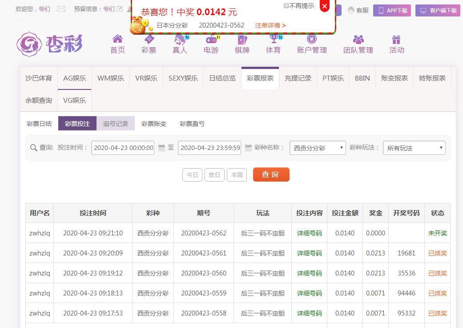
Task: Click the 首页 home icon
Action: click(117, 39)
